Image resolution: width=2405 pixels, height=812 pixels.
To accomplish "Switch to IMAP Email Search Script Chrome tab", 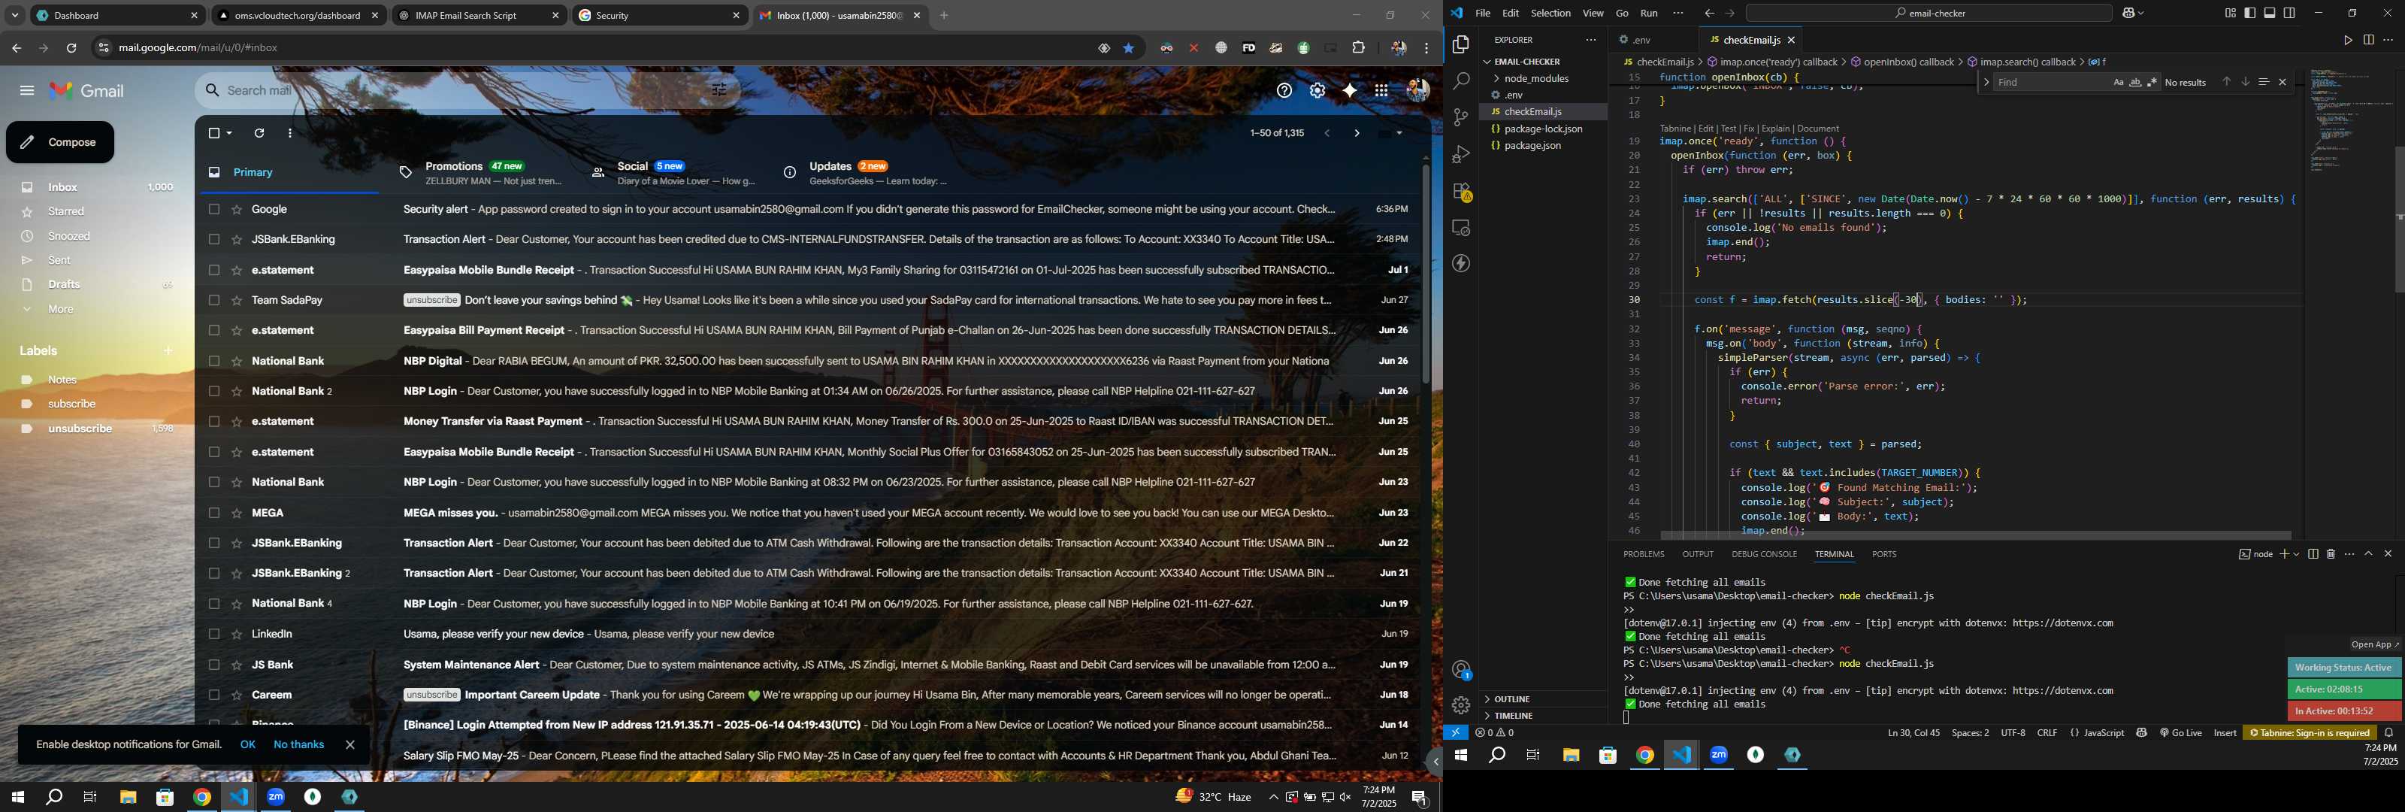I will (x=479, y=16).
